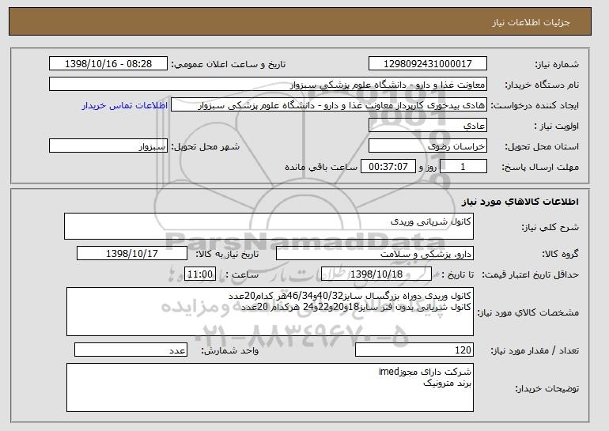Image resolution: width=609 pixels, height=431 pixels.
Task: Click the واحد شمارش field showing عدد
Action: (130, 350)
